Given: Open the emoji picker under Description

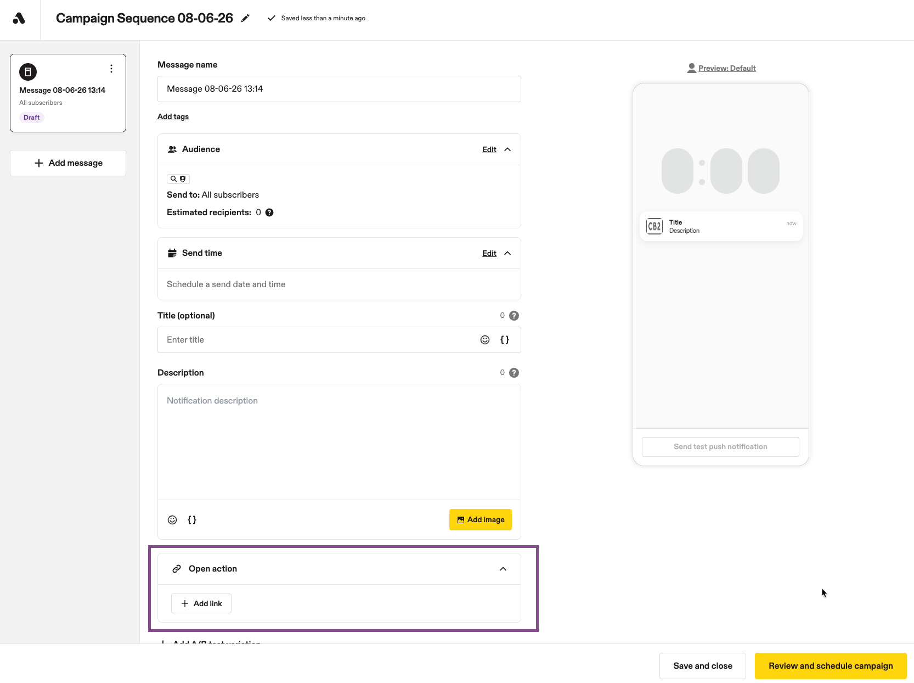Looking at the screenshot, I should [172, 520].
